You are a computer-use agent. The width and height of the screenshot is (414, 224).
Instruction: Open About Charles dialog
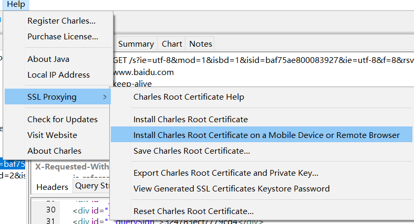[x=58, y=151]
